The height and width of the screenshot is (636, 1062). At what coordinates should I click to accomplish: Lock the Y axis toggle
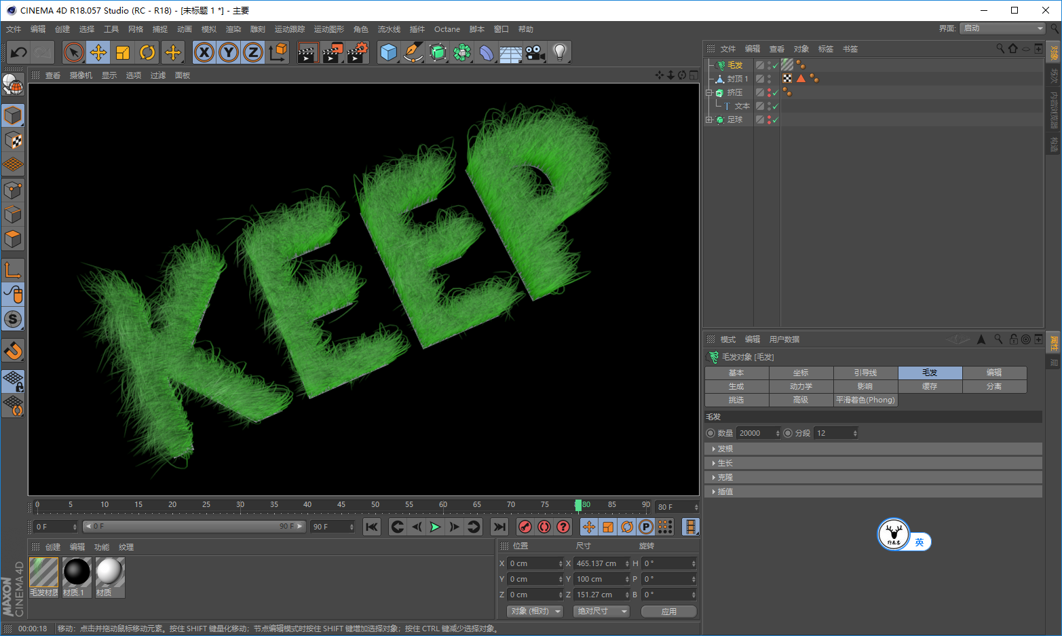point(229,52)
